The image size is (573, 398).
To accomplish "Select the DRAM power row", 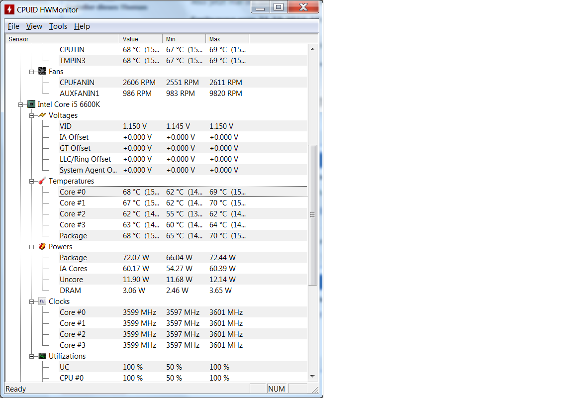I will pos(183,291).
